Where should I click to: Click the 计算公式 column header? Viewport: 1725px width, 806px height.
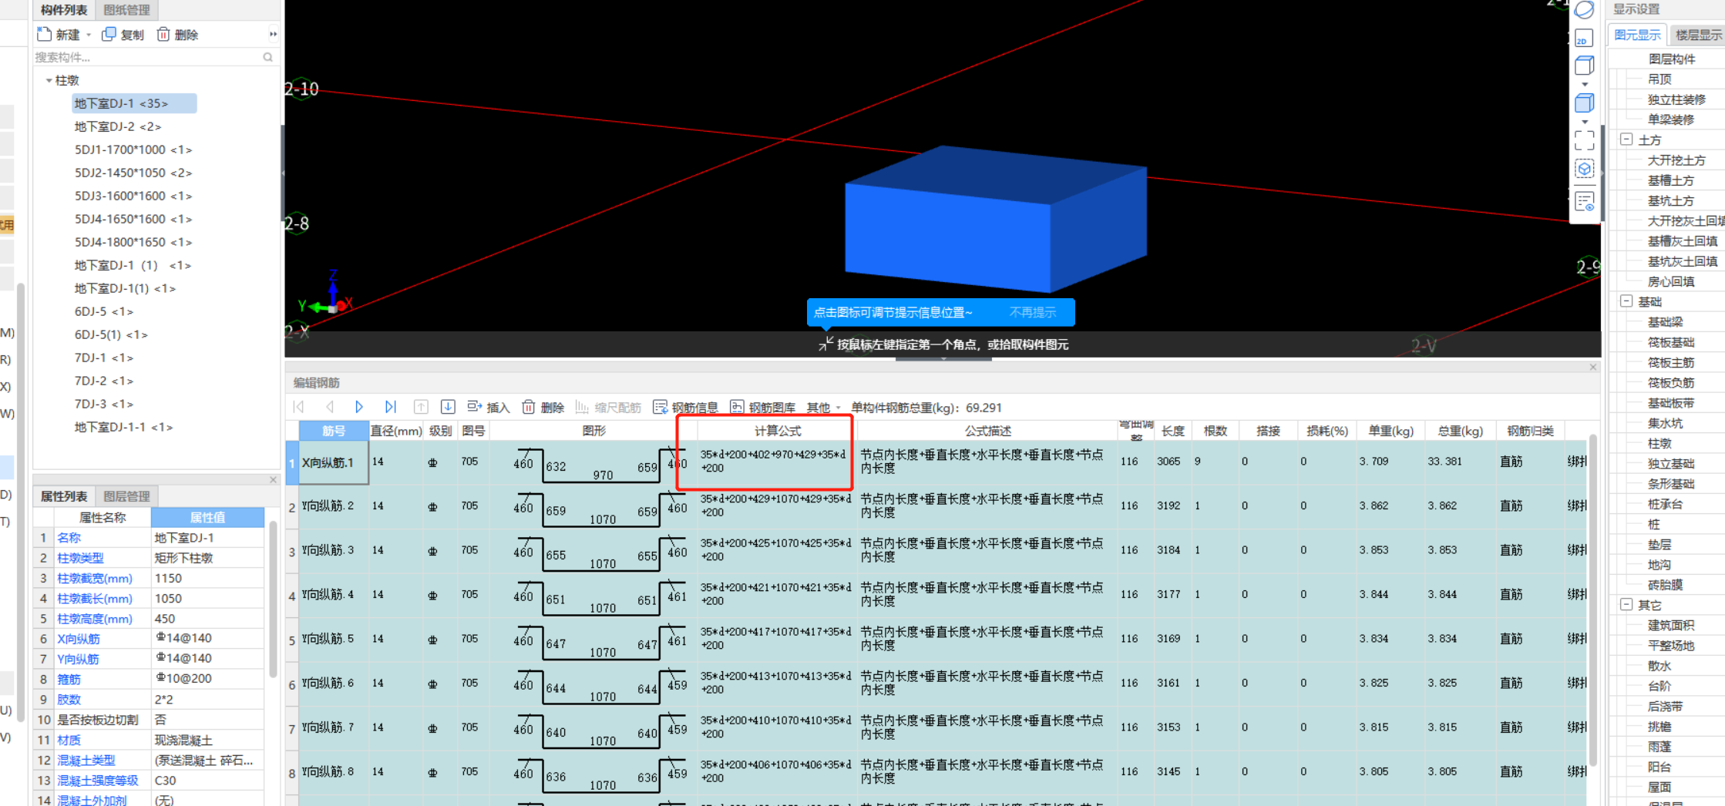777,431
